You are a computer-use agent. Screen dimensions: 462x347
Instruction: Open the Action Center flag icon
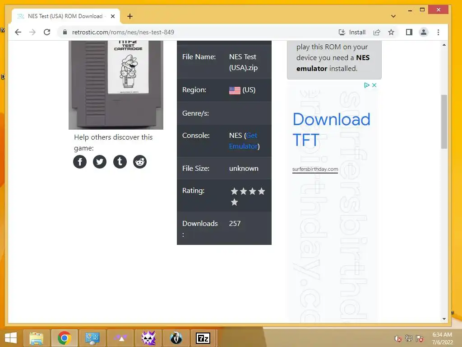(x=420, y=338)
